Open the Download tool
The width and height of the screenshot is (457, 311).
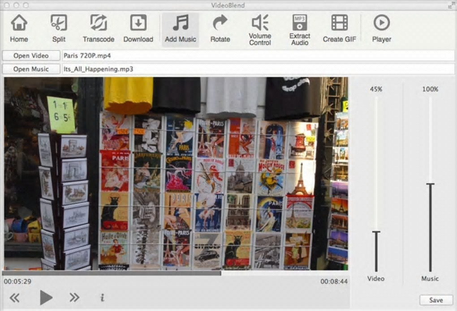click(x=138, y=28)
